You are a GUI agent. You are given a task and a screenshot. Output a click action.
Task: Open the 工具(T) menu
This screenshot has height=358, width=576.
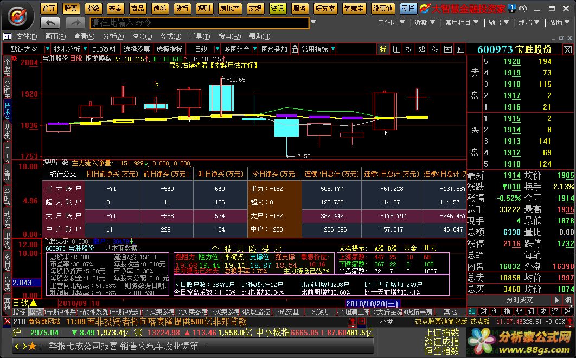pos(200,36)
